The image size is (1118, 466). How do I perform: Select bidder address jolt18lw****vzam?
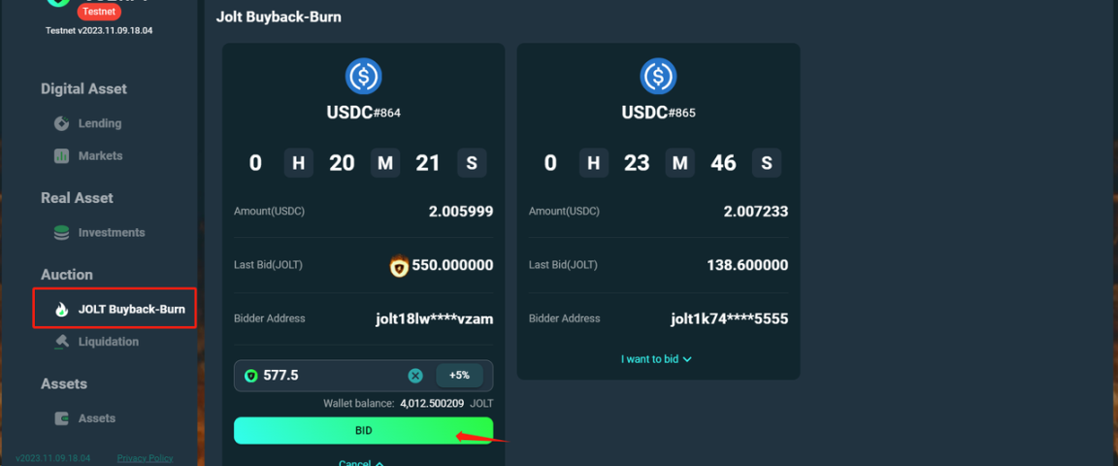point(434,319)
